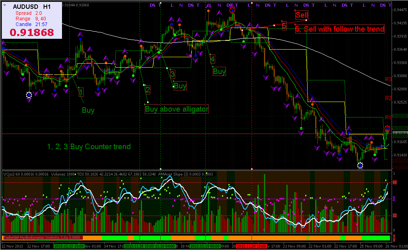This screenshot has height=250, width=408.
Task: Click the green 0.92237 level tag
Action: pyautogui.click(x=400, y=116)
